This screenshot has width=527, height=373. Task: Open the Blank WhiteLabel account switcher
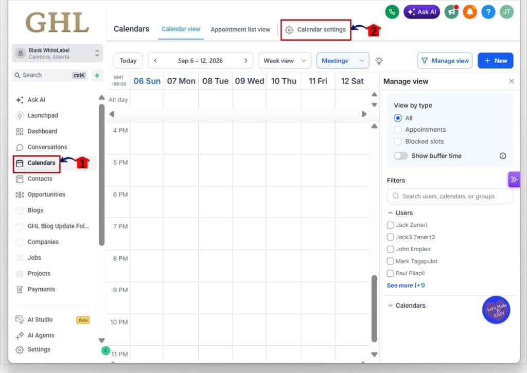58,54
